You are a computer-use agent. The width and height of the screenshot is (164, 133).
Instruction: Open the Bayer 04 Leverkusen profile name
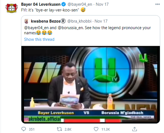[x=40, y=4]
